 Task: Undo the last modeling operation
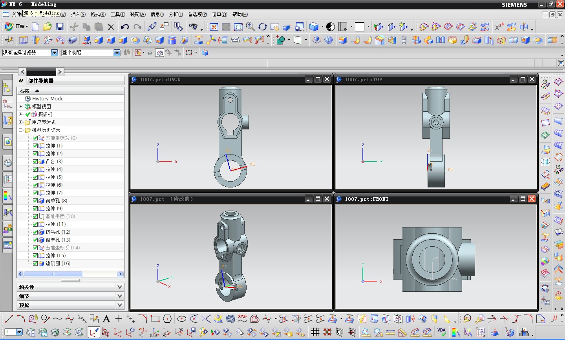pyautogui.click(x=125, y=27)
